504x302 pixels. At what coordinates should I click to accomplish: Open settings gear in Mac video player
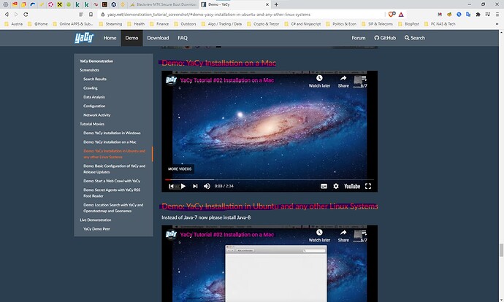pos(336,186)
